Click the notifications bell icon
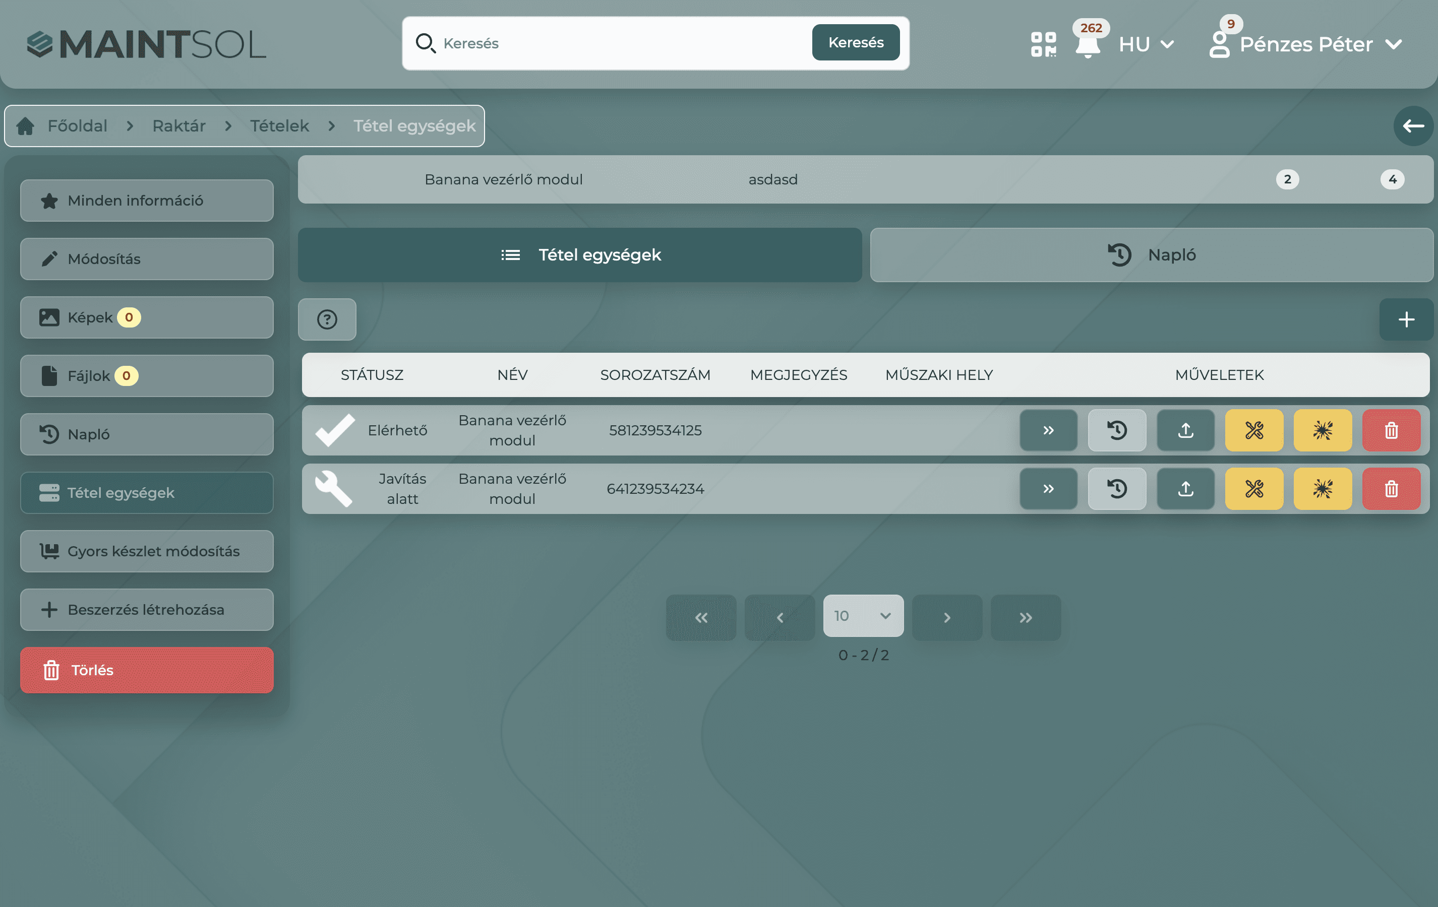The image size is (1438, 907). [x=1088, y=45]
